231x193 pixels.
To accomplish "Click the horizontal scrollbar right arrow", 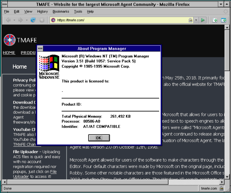I will click(x=222, y=182).
